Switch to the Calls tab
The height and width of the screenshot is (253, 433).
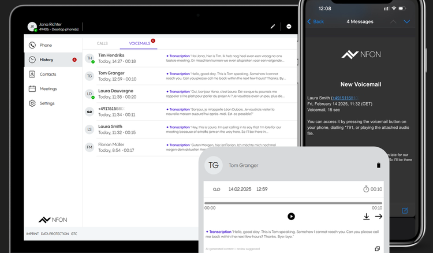pos(102,43)
